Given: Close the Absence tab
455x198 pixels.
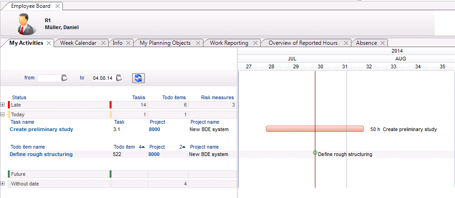Looking at the screenshot, I should click(382, 43).
